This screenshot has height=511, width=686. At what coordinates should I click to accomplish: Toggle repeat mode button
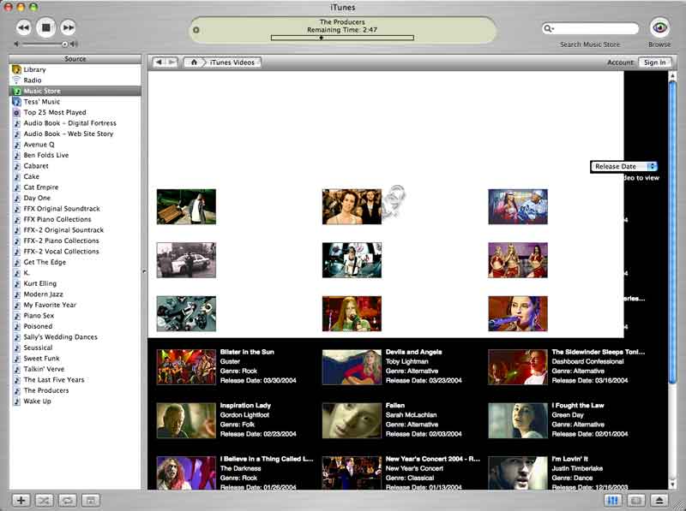click(x=67, y=500)
